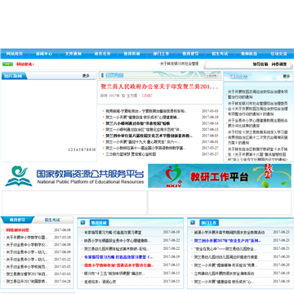Open the blue bold 专家指导复习方略 link
Image resolution: width=294 pixels, height=294 pixels.
tap(118, 257)
